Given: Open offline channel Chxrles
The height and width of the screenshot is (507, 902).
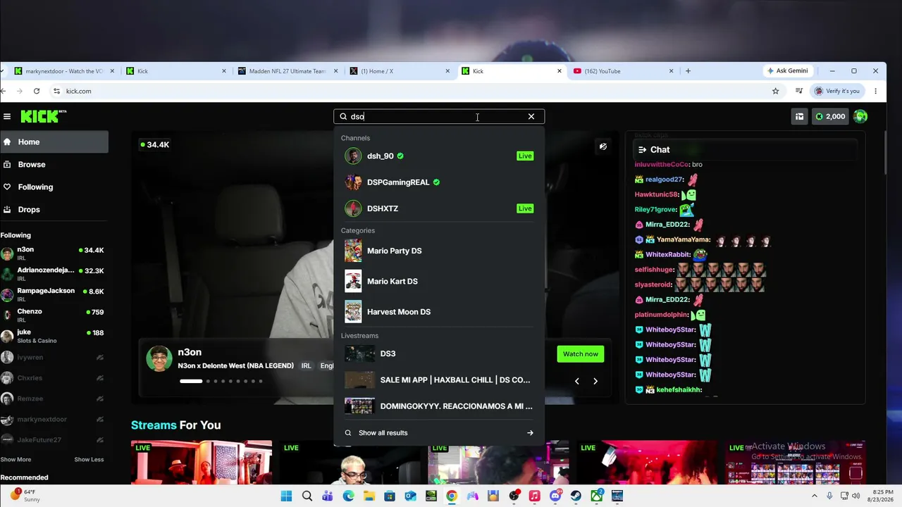Looking at the screenshot, I should click(x=54, y=378).
